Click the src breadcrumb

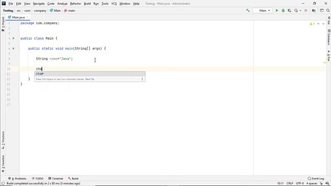[x=19, y=10]
